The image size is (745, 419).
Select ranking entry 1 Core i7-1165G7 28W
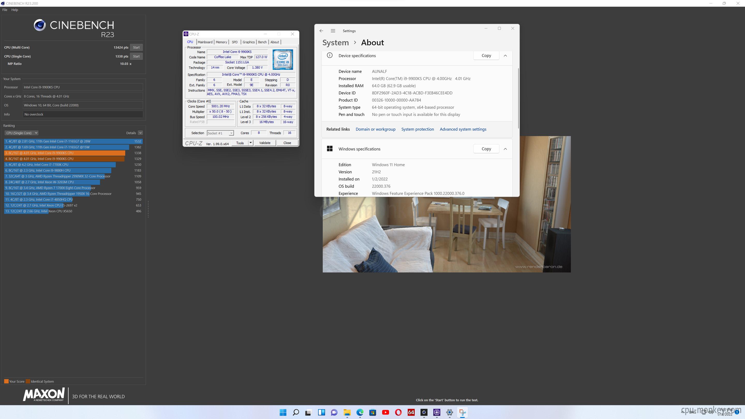73,141
